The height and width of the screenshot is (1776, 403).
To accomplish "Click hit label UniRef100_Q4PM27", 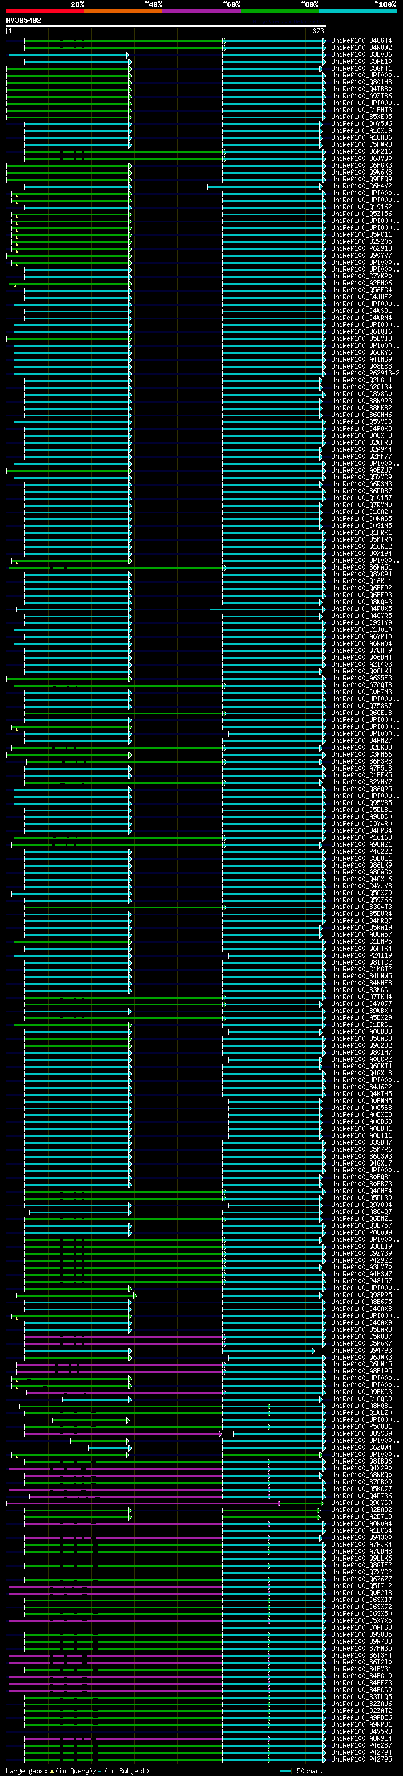I will tap(361, 740).
